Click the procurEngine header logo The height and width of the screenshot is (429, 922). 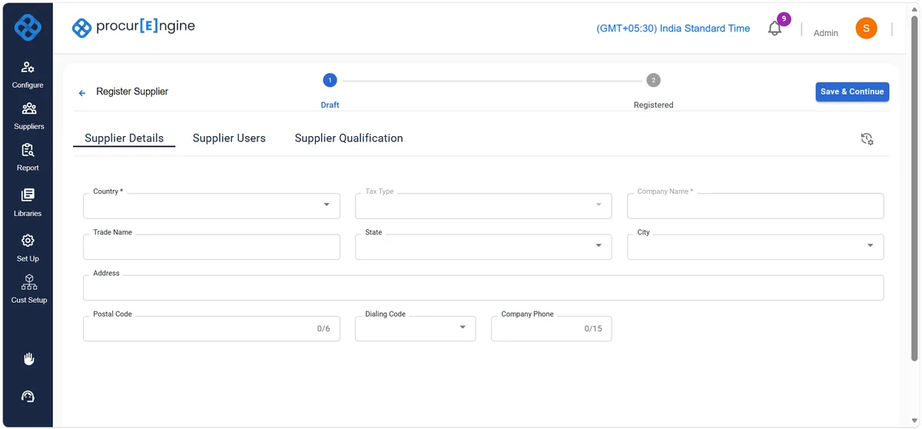(133, 28)
